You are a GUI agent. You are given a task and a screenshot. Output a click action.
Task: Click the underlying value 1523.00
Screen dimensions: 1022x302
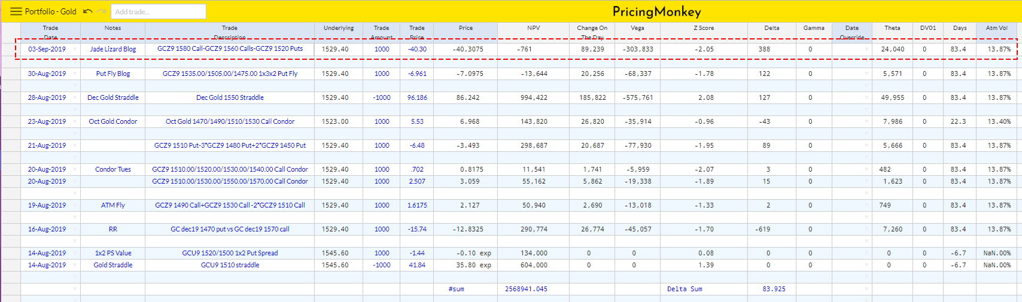(x=335, y=121)
